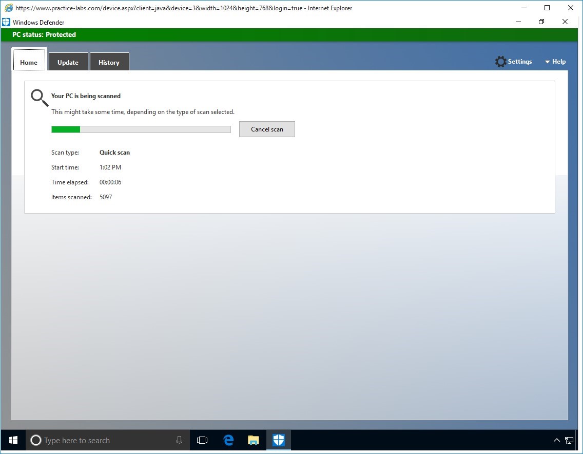Open Windows Defender Settings gear icon

coord(500,62)
